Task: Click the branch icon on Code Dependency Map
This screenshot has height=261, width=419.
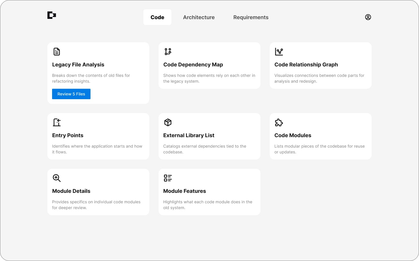Action: [x=168, y=52]
